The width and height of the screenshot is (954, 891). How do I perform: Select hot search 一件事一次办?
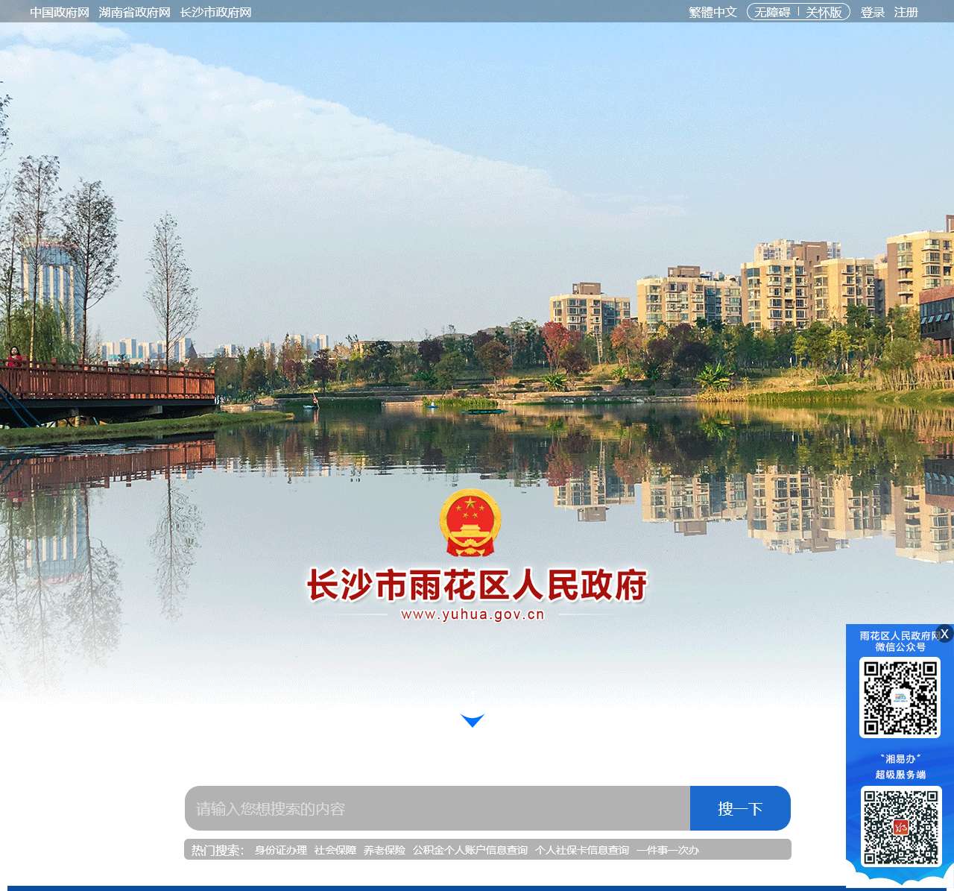[x=668, y=850]
